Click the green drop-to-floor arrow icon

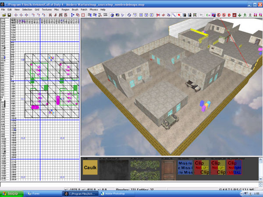[245, 15]
